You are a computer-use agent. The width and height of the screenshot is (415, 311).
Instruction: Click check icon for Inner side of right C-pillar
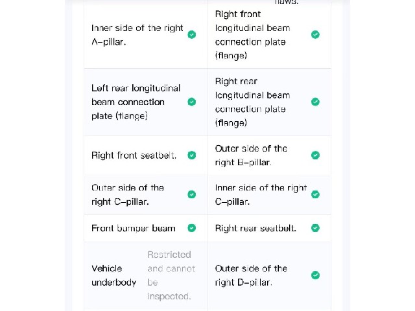[315, 194]
